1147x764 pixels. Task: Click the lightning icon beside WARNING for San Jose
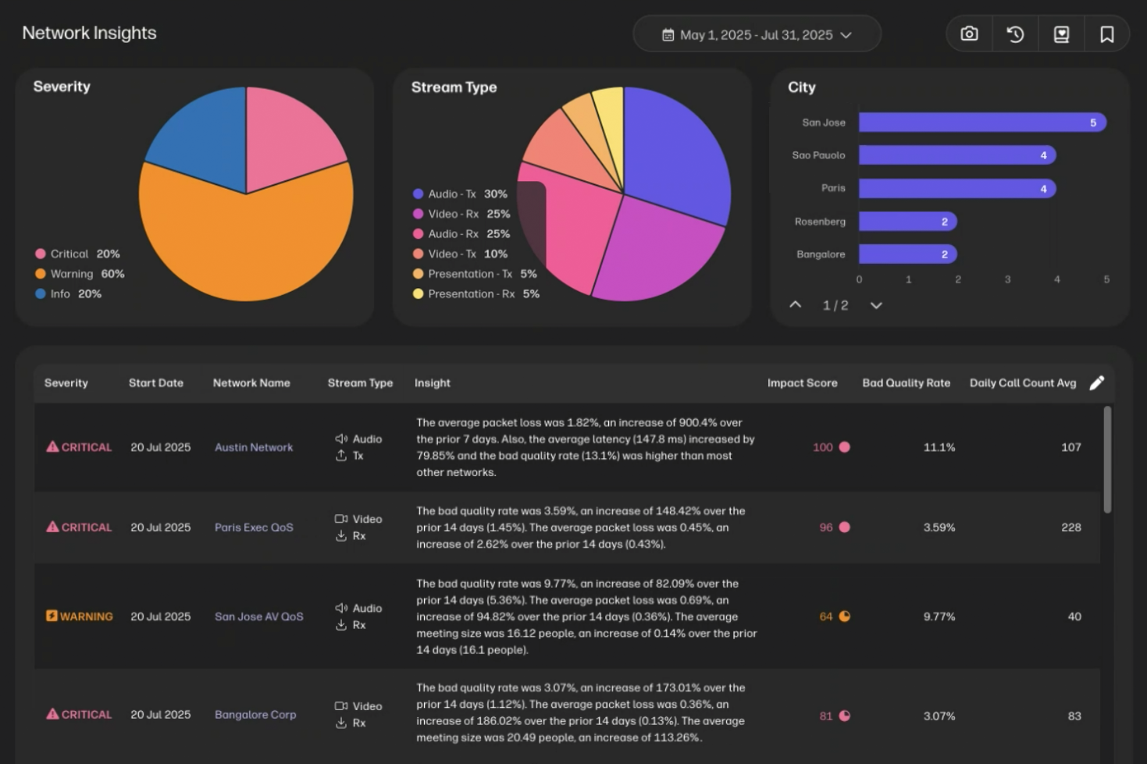click(x=52, y=616)
